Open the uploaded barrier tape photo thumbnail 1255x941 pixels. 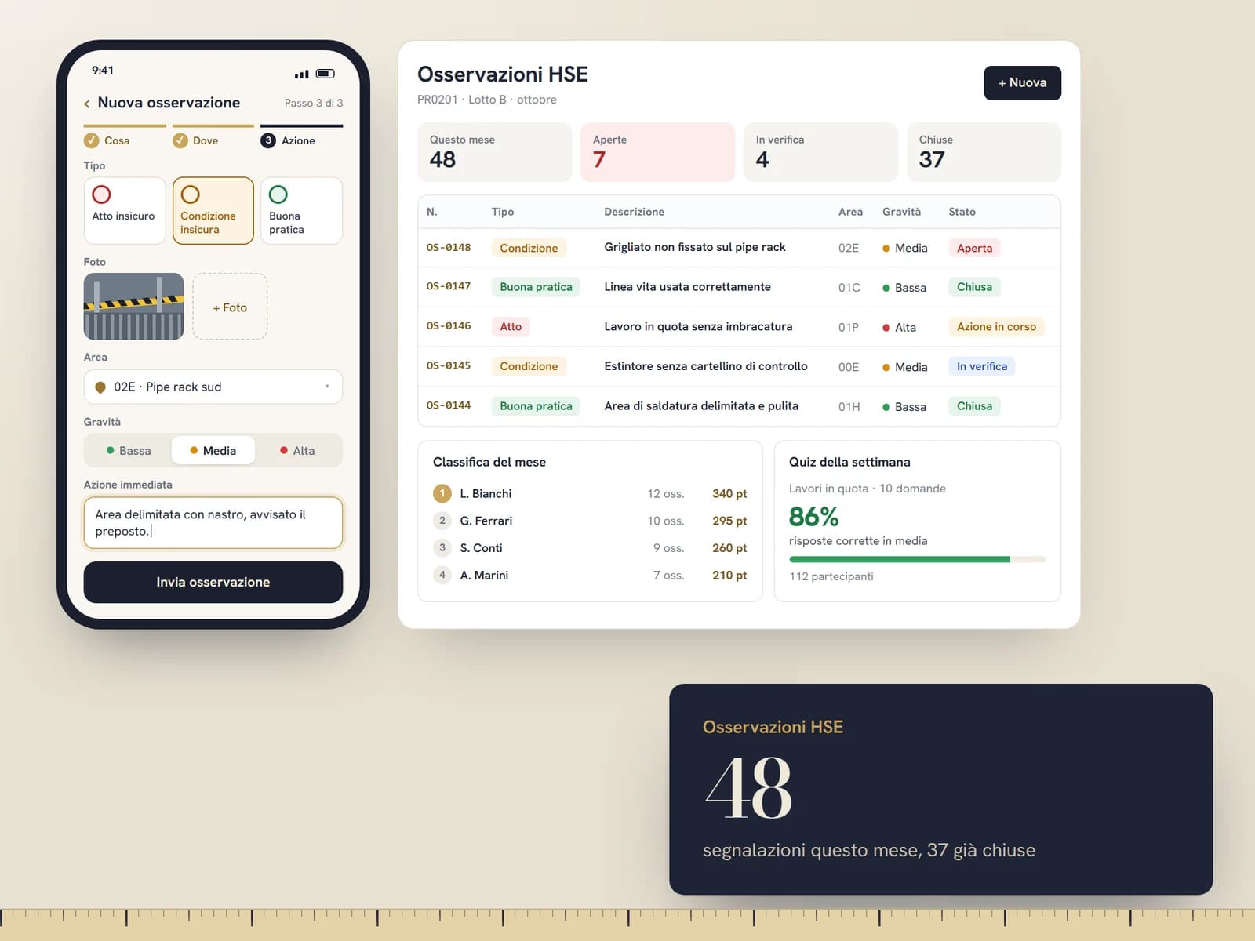134,307
